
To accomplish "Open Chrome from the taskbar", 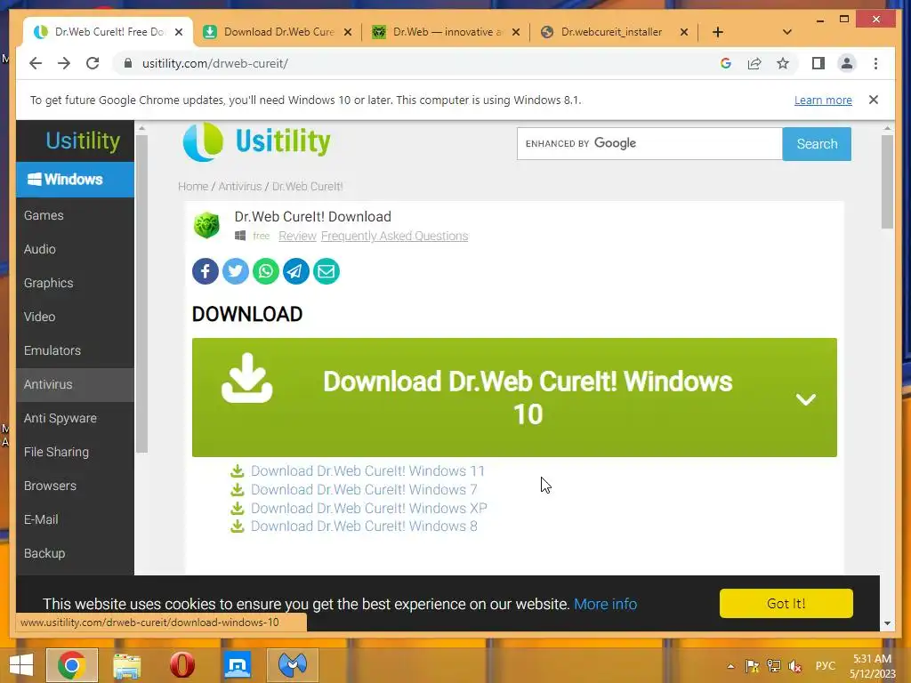I will [71, 665].
